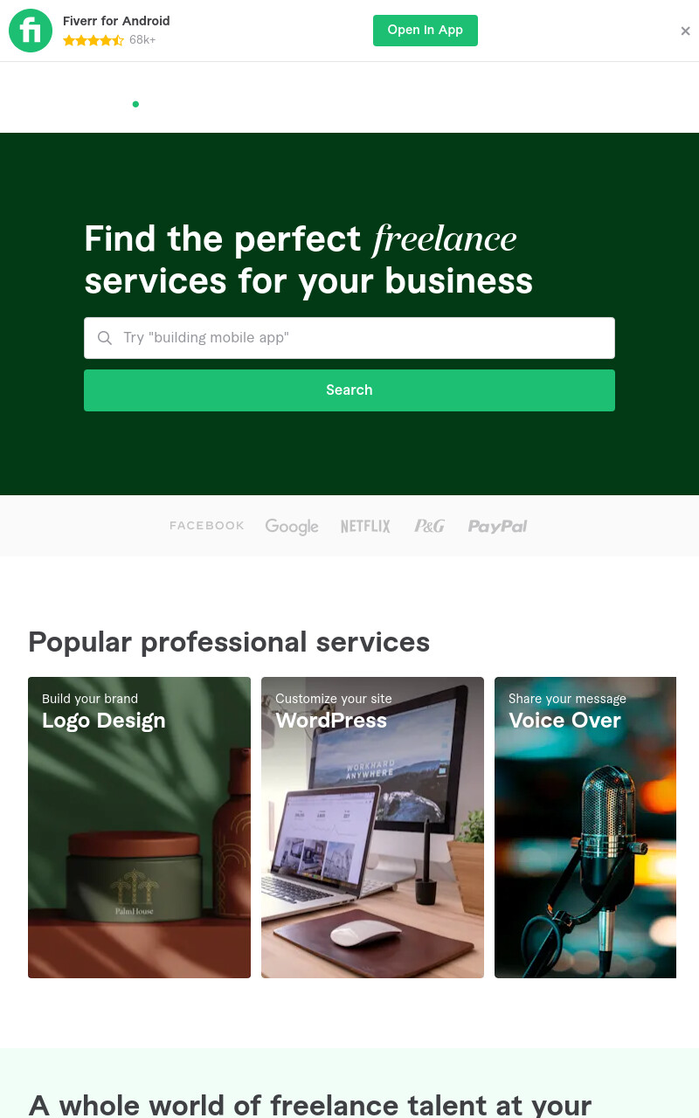The width and height of the screenshot is (699, 1118).
Task: Dismiss the Fiverr for Android banner
Action: 685,31
